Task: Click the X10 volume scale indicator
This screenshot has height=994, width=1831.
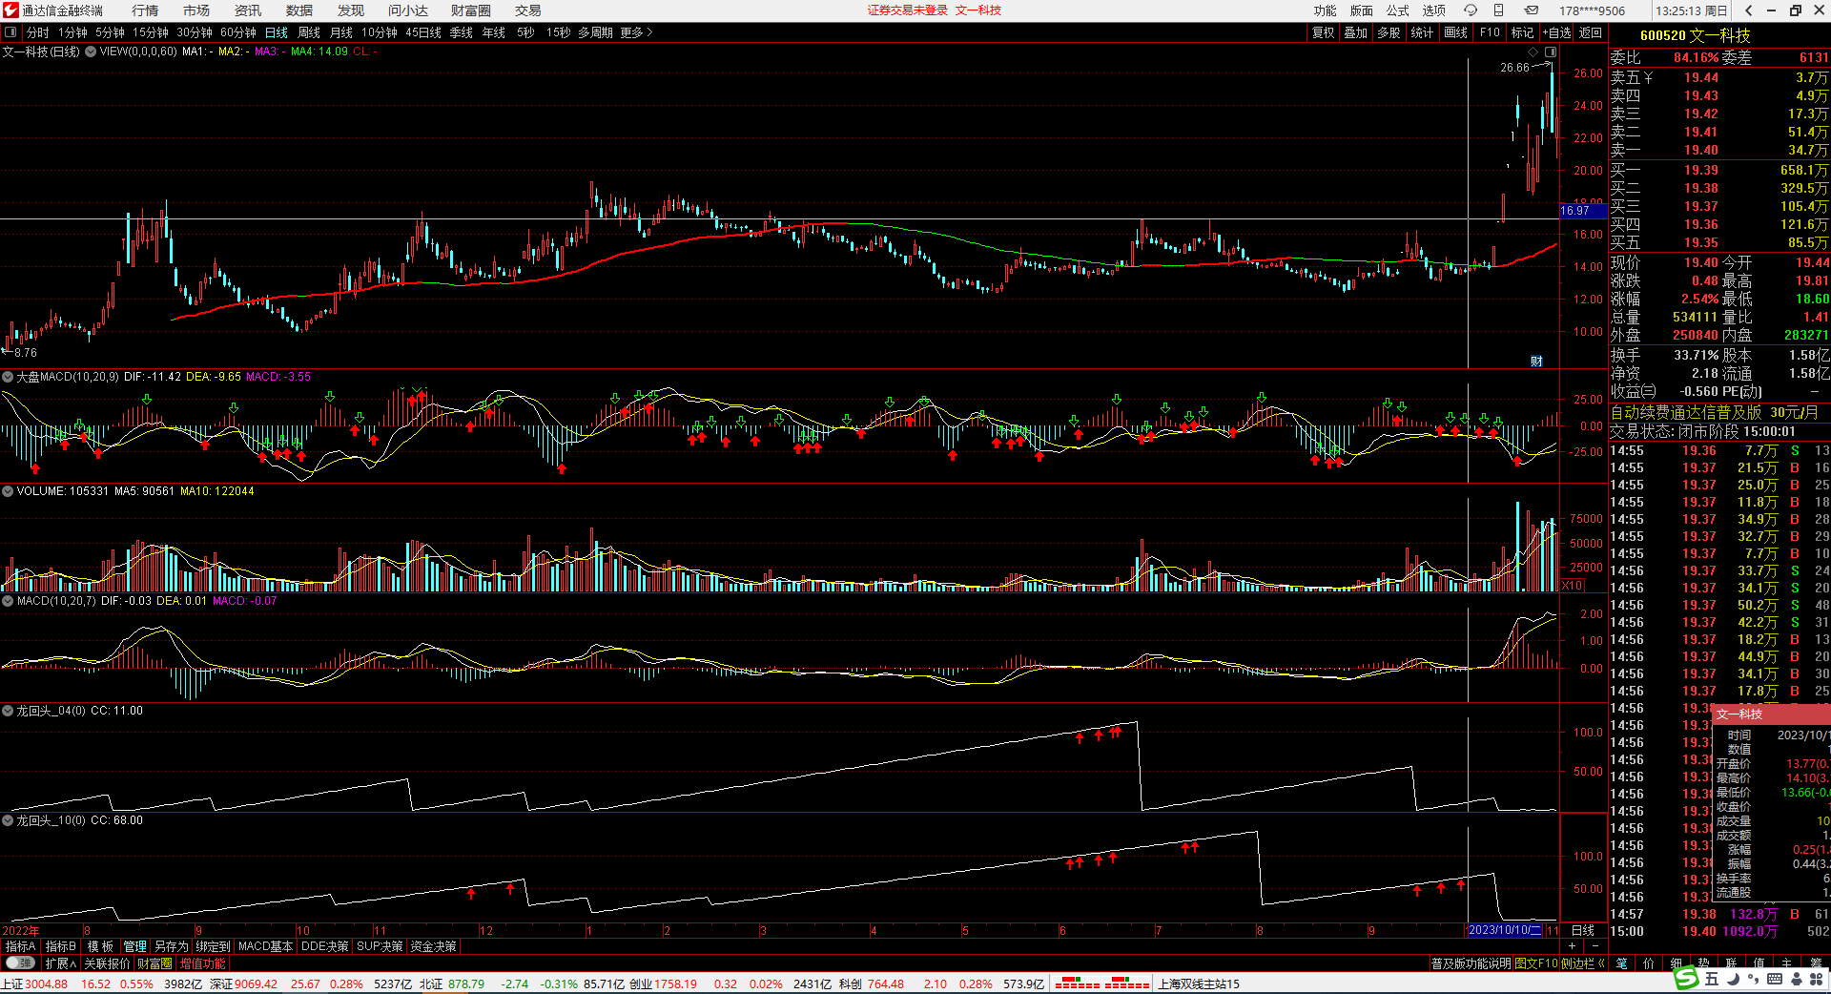Action: (x=1572, y=586)
